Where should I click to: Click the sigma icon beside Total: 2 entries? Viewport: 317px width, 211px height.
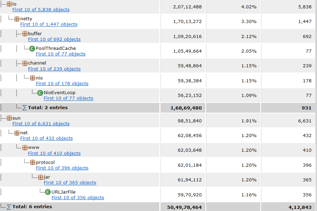pyautogui.click(x=25, y=108)
